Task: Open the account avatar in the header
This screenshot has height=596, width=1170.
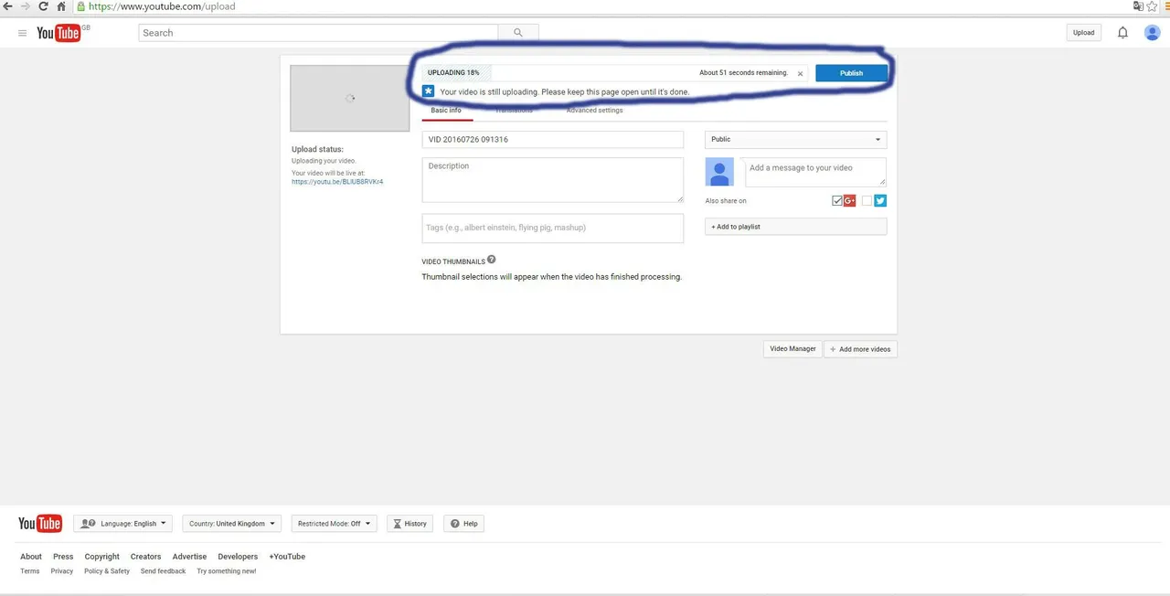Action: click(1152, 33)
